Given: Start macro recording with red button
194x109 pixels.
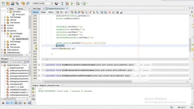Looking at the screenshot, I should [110, 12].
